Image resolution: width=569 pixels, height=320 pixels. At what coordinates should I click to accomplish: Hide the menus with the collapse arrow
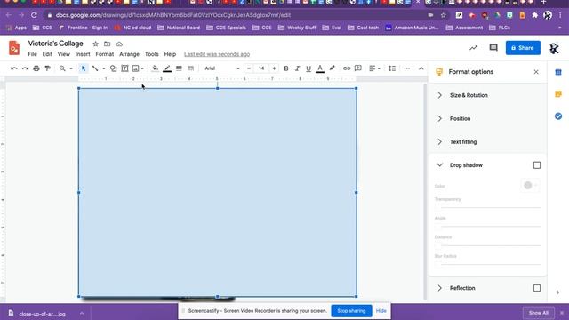[421, 68]
